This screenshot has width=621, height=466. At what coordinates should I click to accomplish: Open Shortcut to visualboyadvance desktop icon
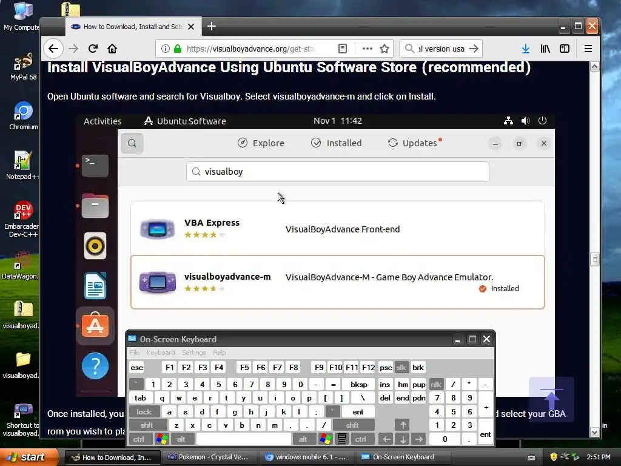pyautogui.click(x=21, y=420)
